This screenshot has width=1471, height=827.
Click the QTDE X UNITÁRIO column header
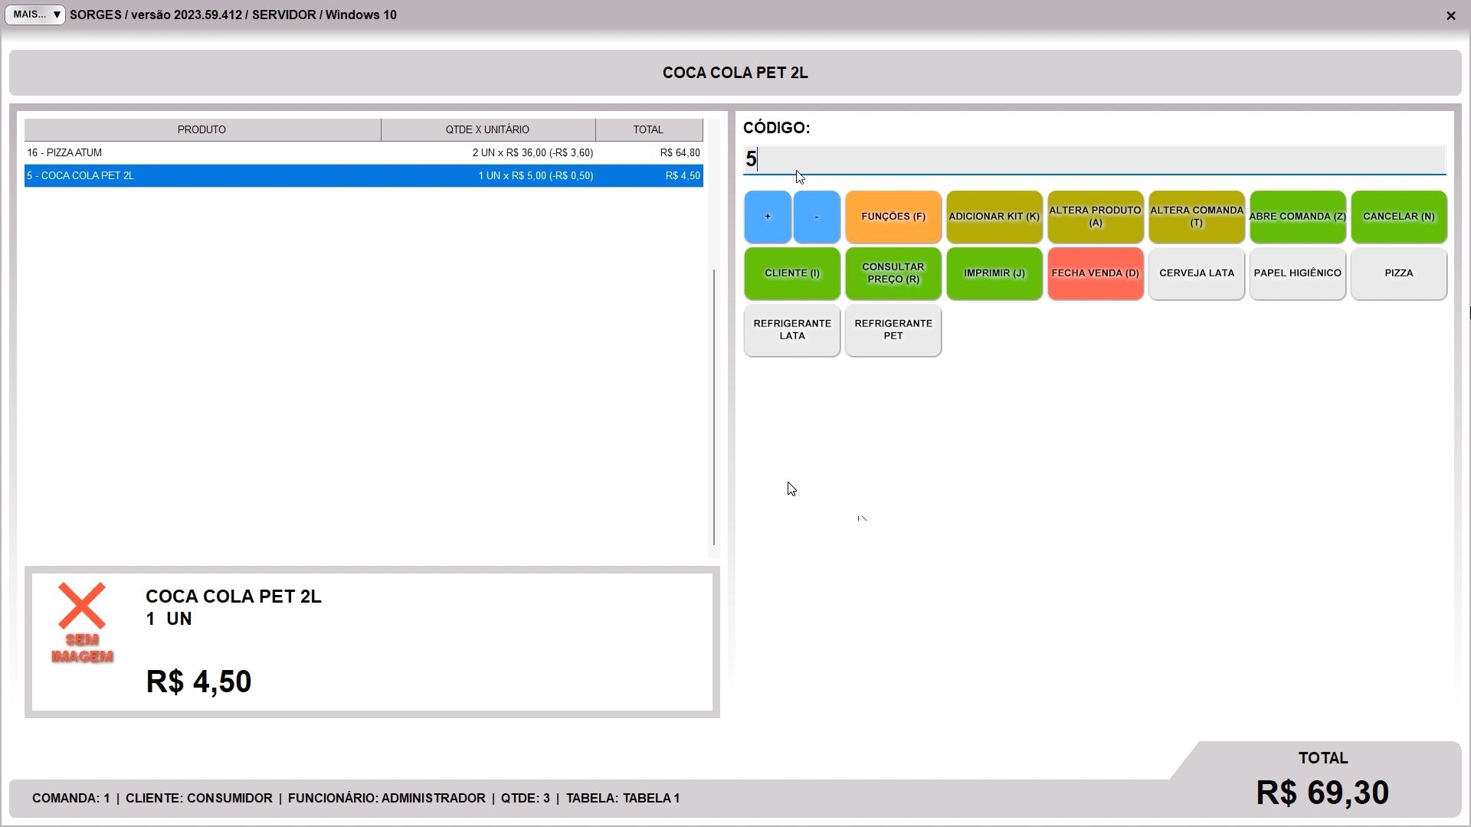click(488, 129)
